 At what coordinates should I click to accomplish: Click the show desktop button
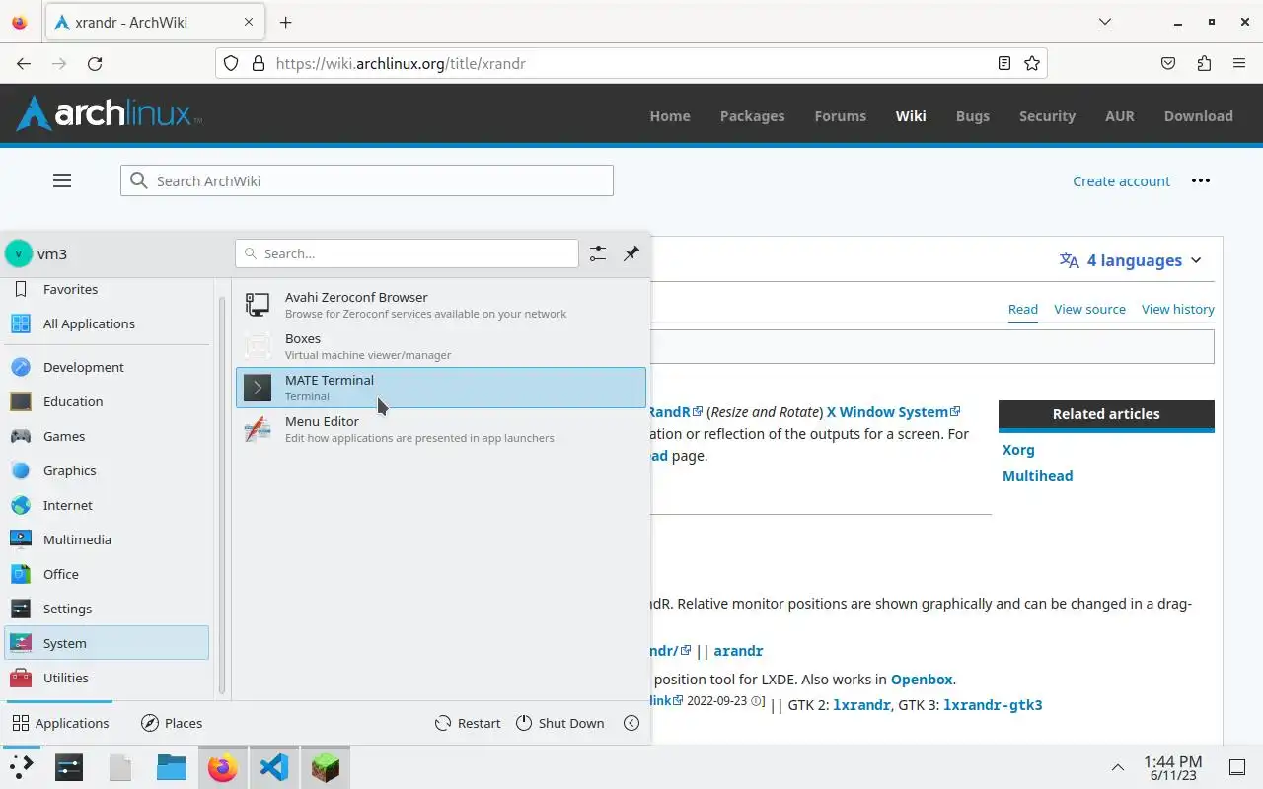(x=1237, y=767)
